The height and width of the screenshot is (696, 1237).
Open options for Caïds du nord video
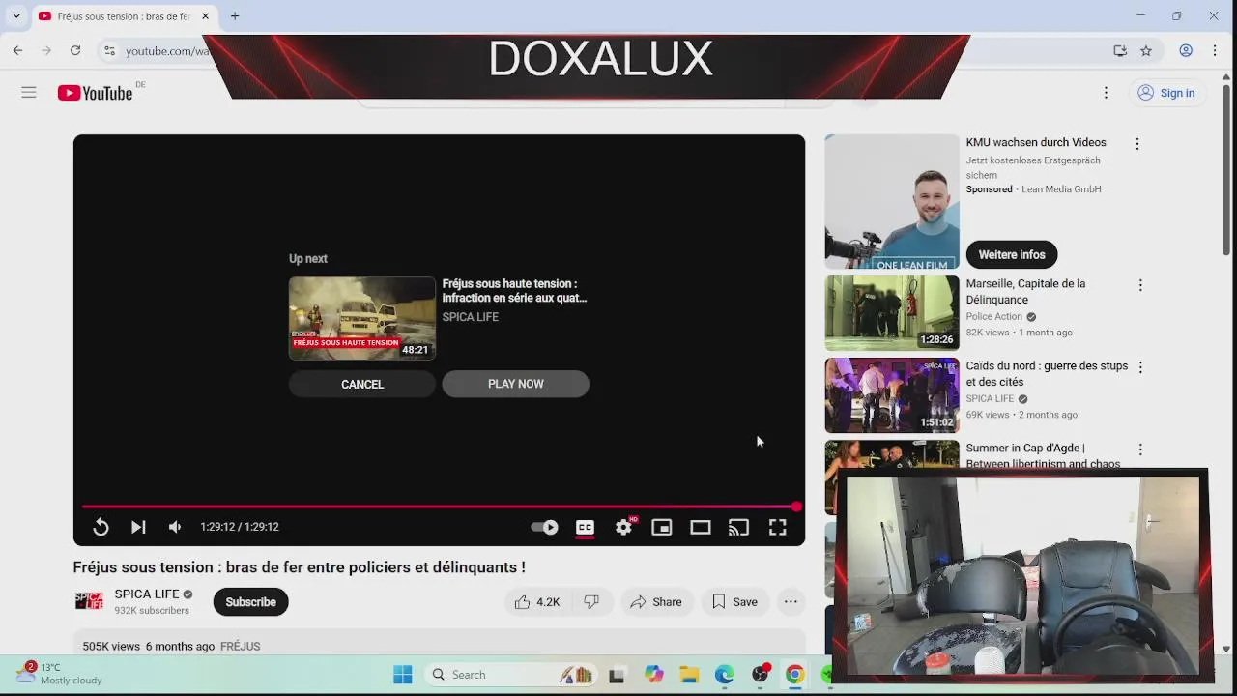point(1140,367)
